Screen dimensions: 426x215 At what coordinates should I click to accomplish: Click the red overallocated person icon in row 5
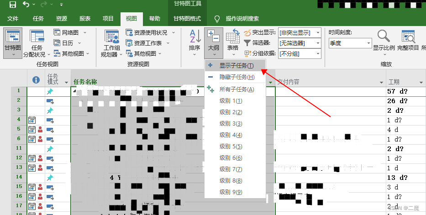tap(40, 130)
